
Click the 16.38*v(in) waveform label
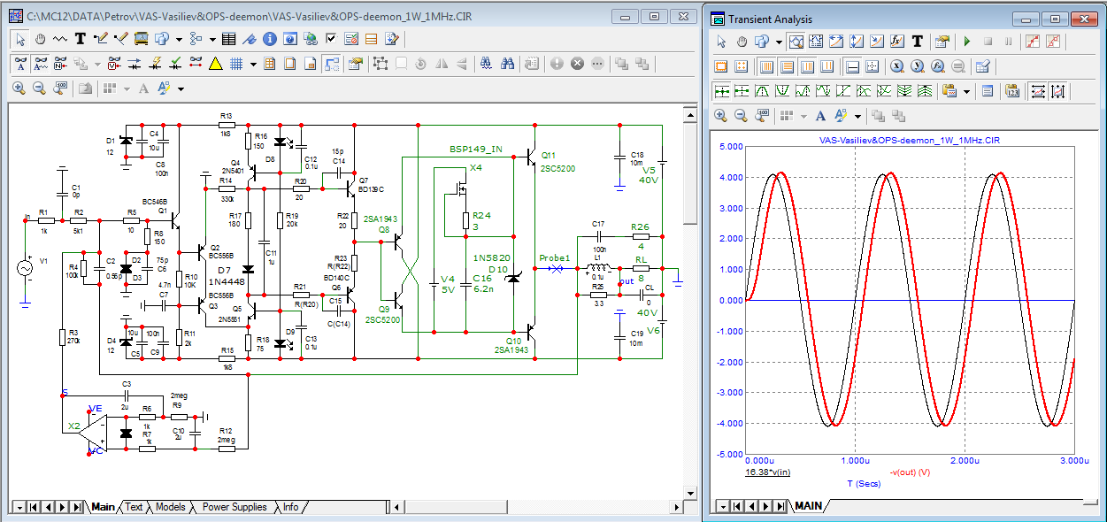(x=768, y=472)
